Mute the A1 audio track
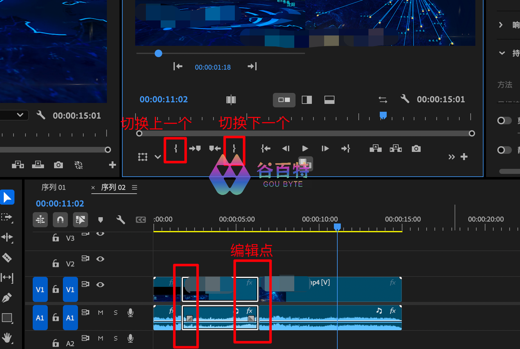The image size is (520, 349). (x=101, y=313)
